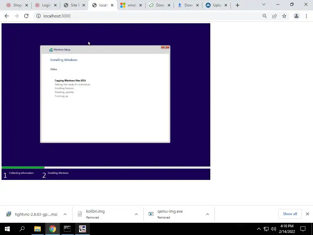
Task: Open Chrome's three-dot menu
Action: (x=306, y=16)
